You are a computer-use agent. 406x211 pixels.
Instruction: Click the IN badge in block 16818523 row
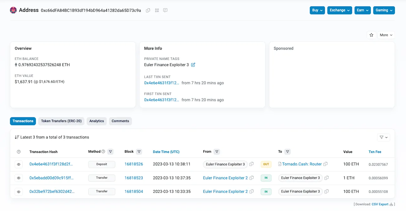[x=266, y=178]
